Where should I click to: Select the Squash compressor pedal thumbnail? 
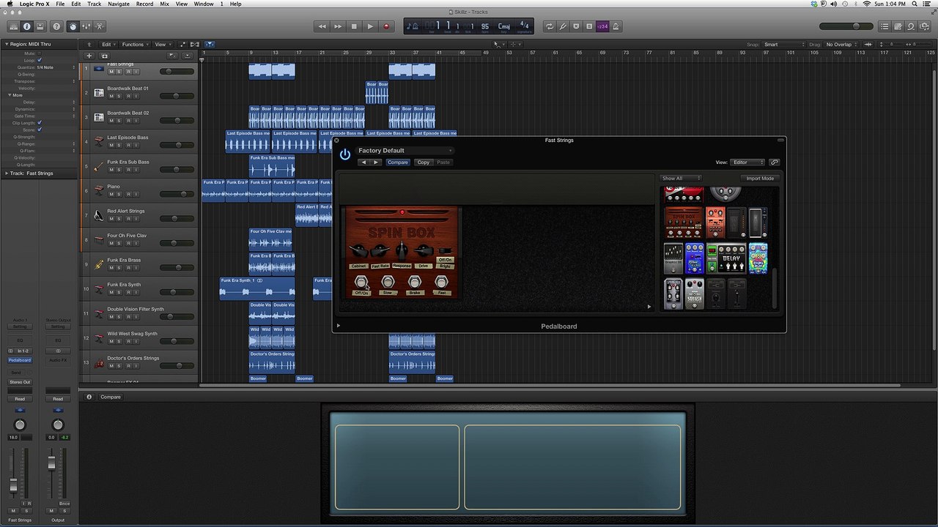[x=694, y=294]
